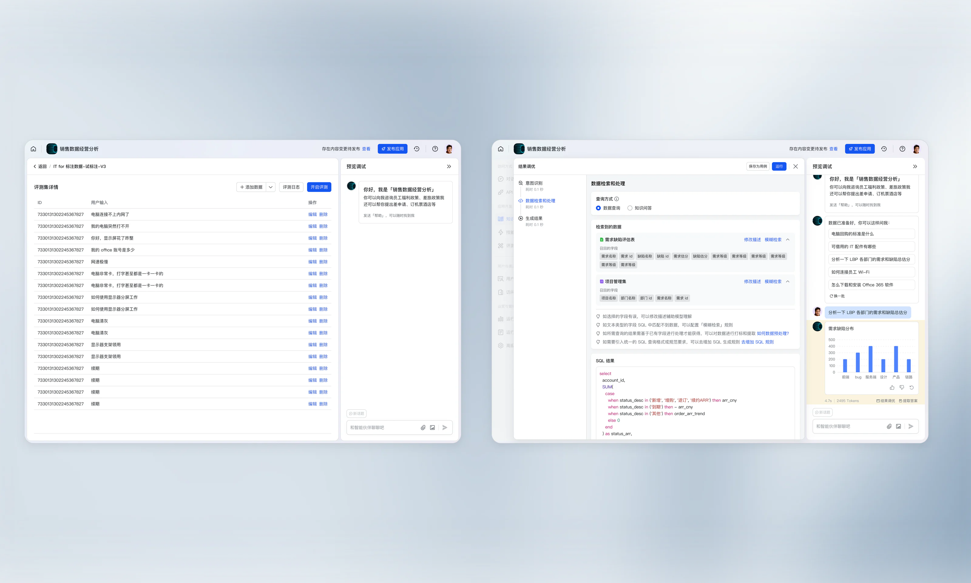Click 查看 link in the left evaluation window
The image size is (971, 583).
pyautogui.click(x=366, y=149)
